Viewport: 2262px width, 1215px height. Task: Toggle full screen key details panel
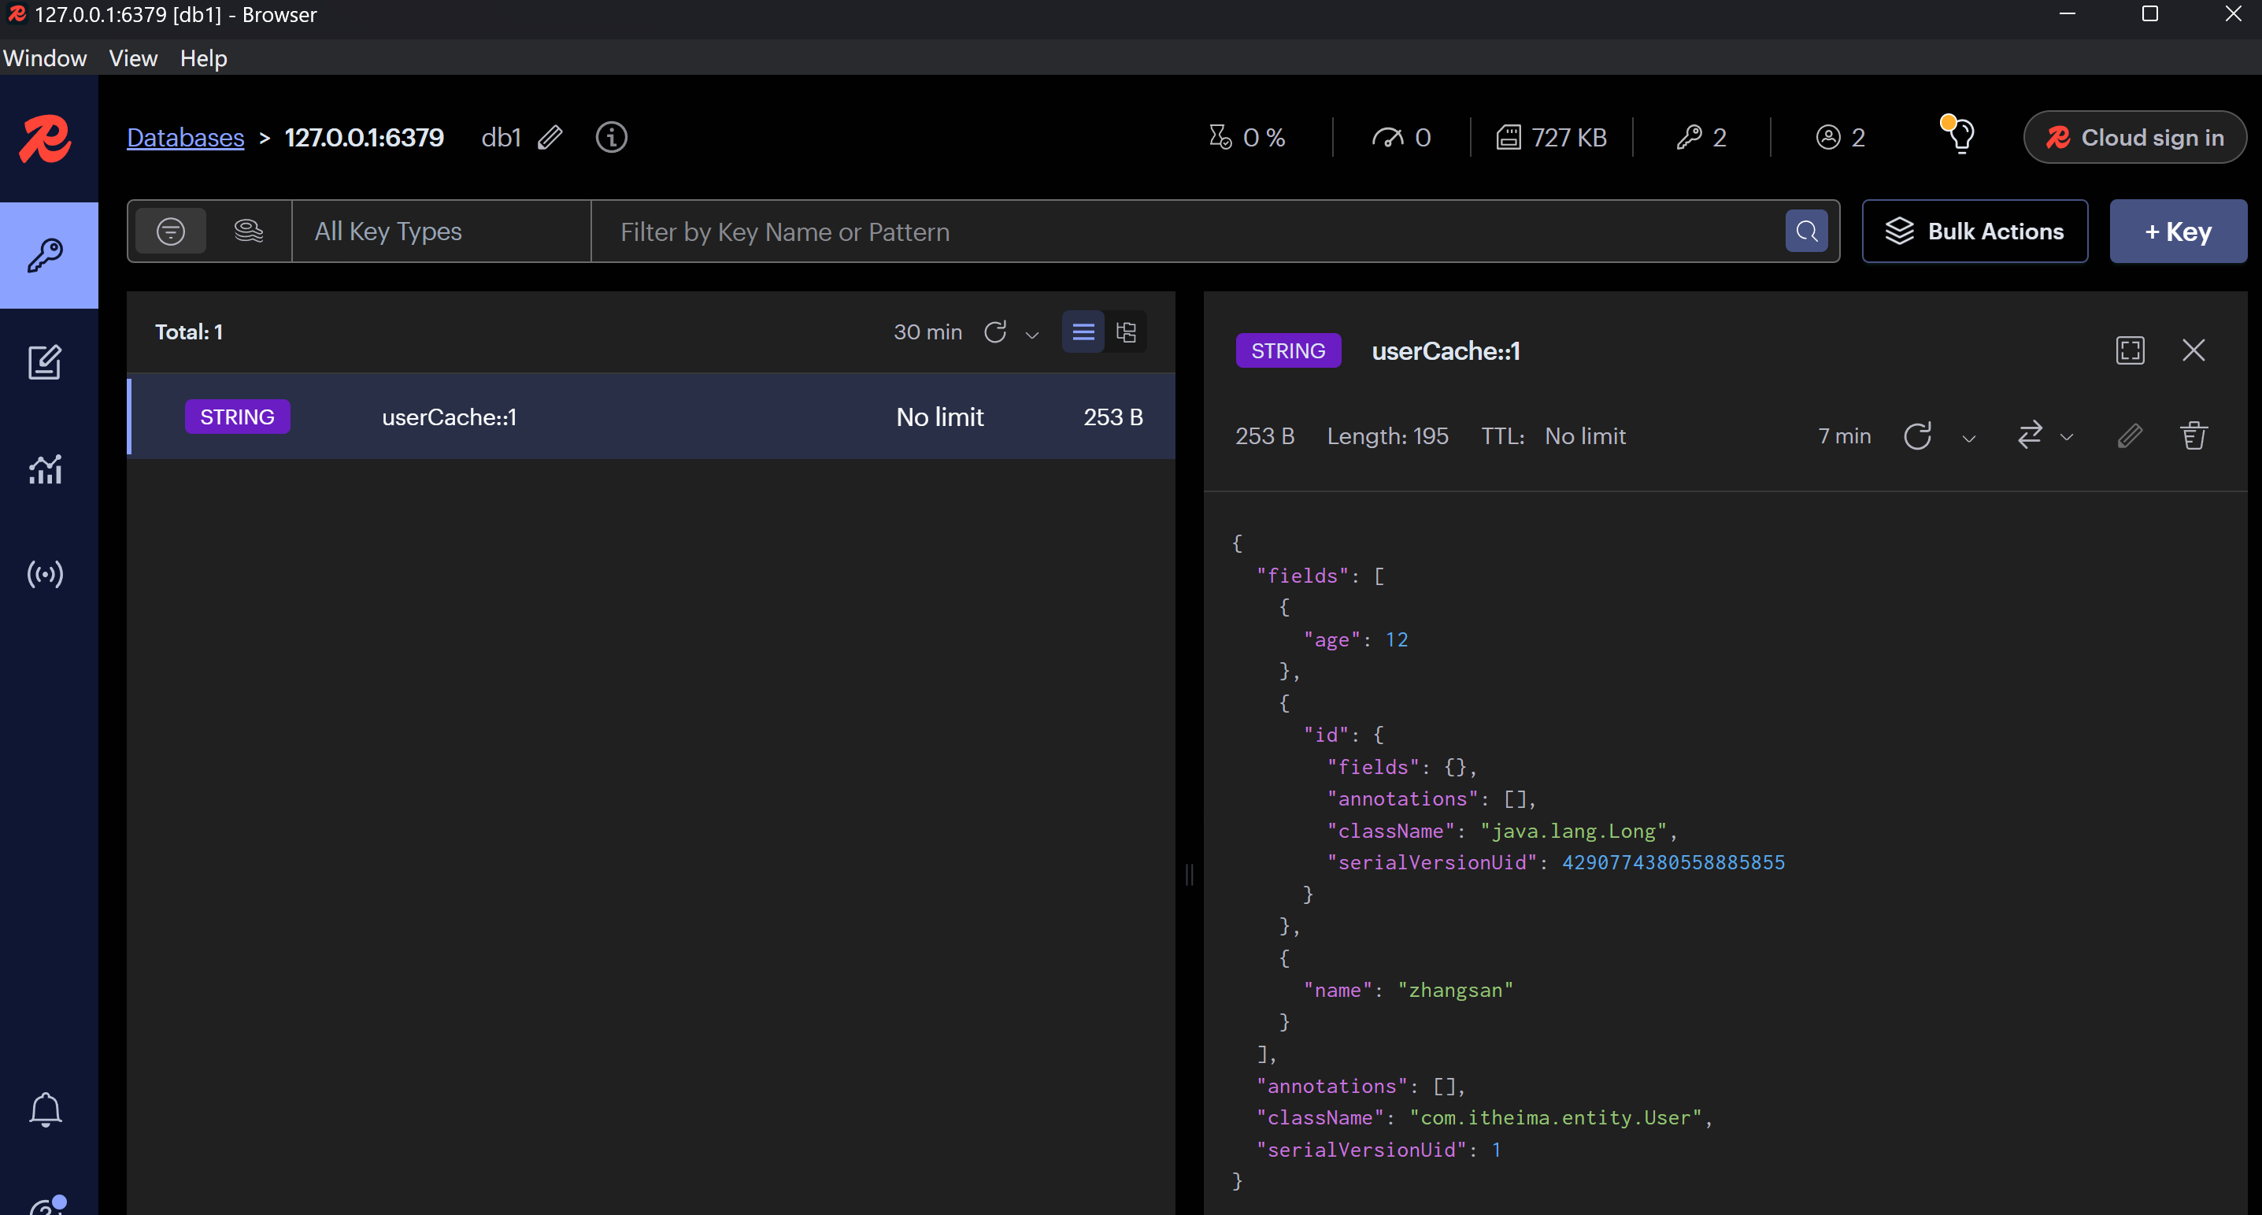click(2130, 350)
